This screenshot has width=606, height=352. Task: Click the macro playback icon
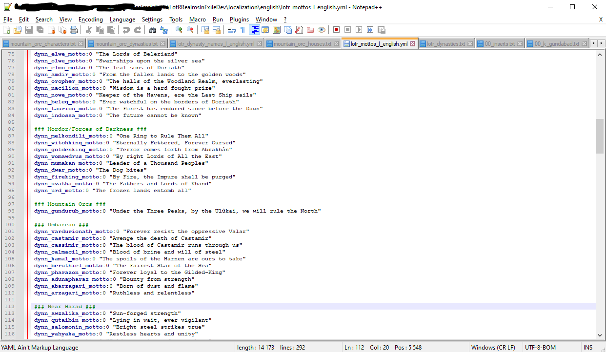tap(359, 30)
